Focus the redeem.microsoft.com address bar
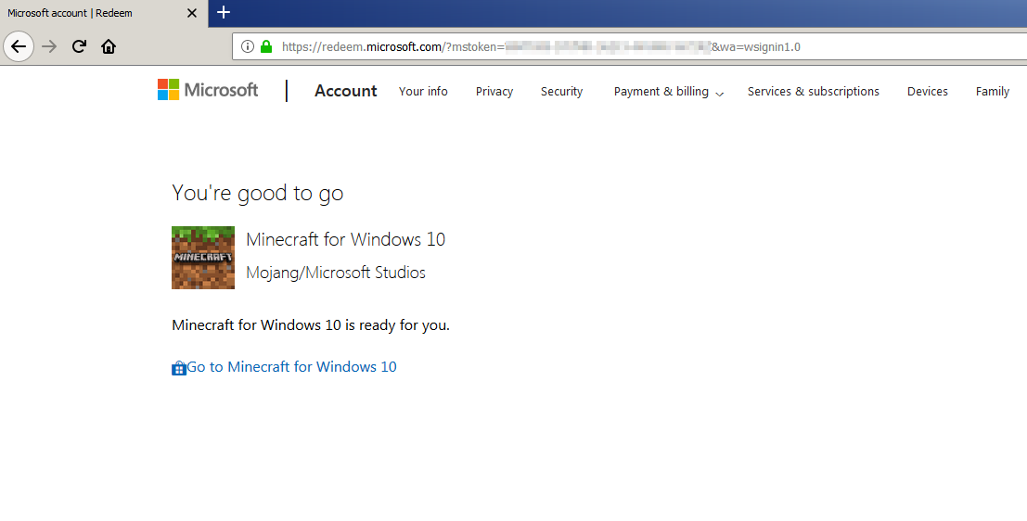The width and height of the screenshot is (1027, 521). (x=629, y=46)
